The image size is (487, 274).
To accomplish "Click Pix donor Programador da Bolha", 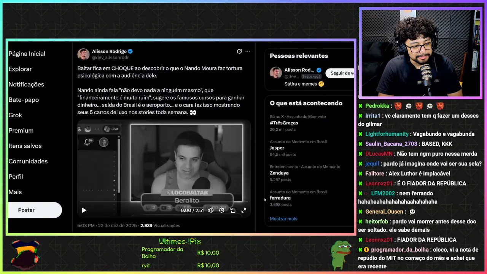I will click(162, 253).
